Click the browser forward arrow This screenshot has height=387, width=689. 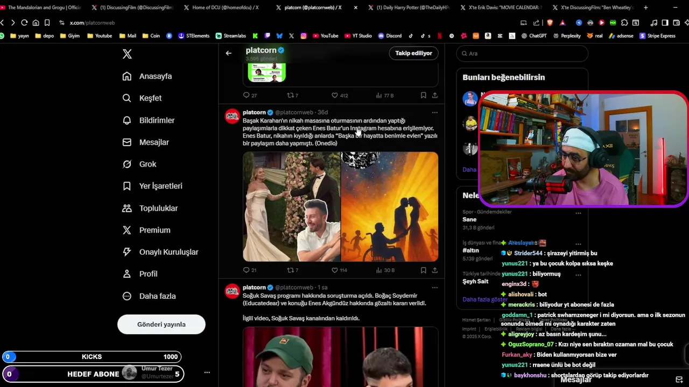click(13, 23)
